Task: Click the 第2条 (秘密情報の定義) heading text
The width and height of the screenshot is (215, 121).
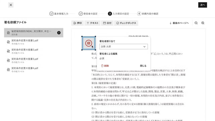Action: click(x=104, y=83)
